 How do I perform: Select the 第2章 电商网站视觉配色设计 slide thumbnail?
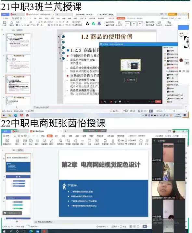coord(18,163)
